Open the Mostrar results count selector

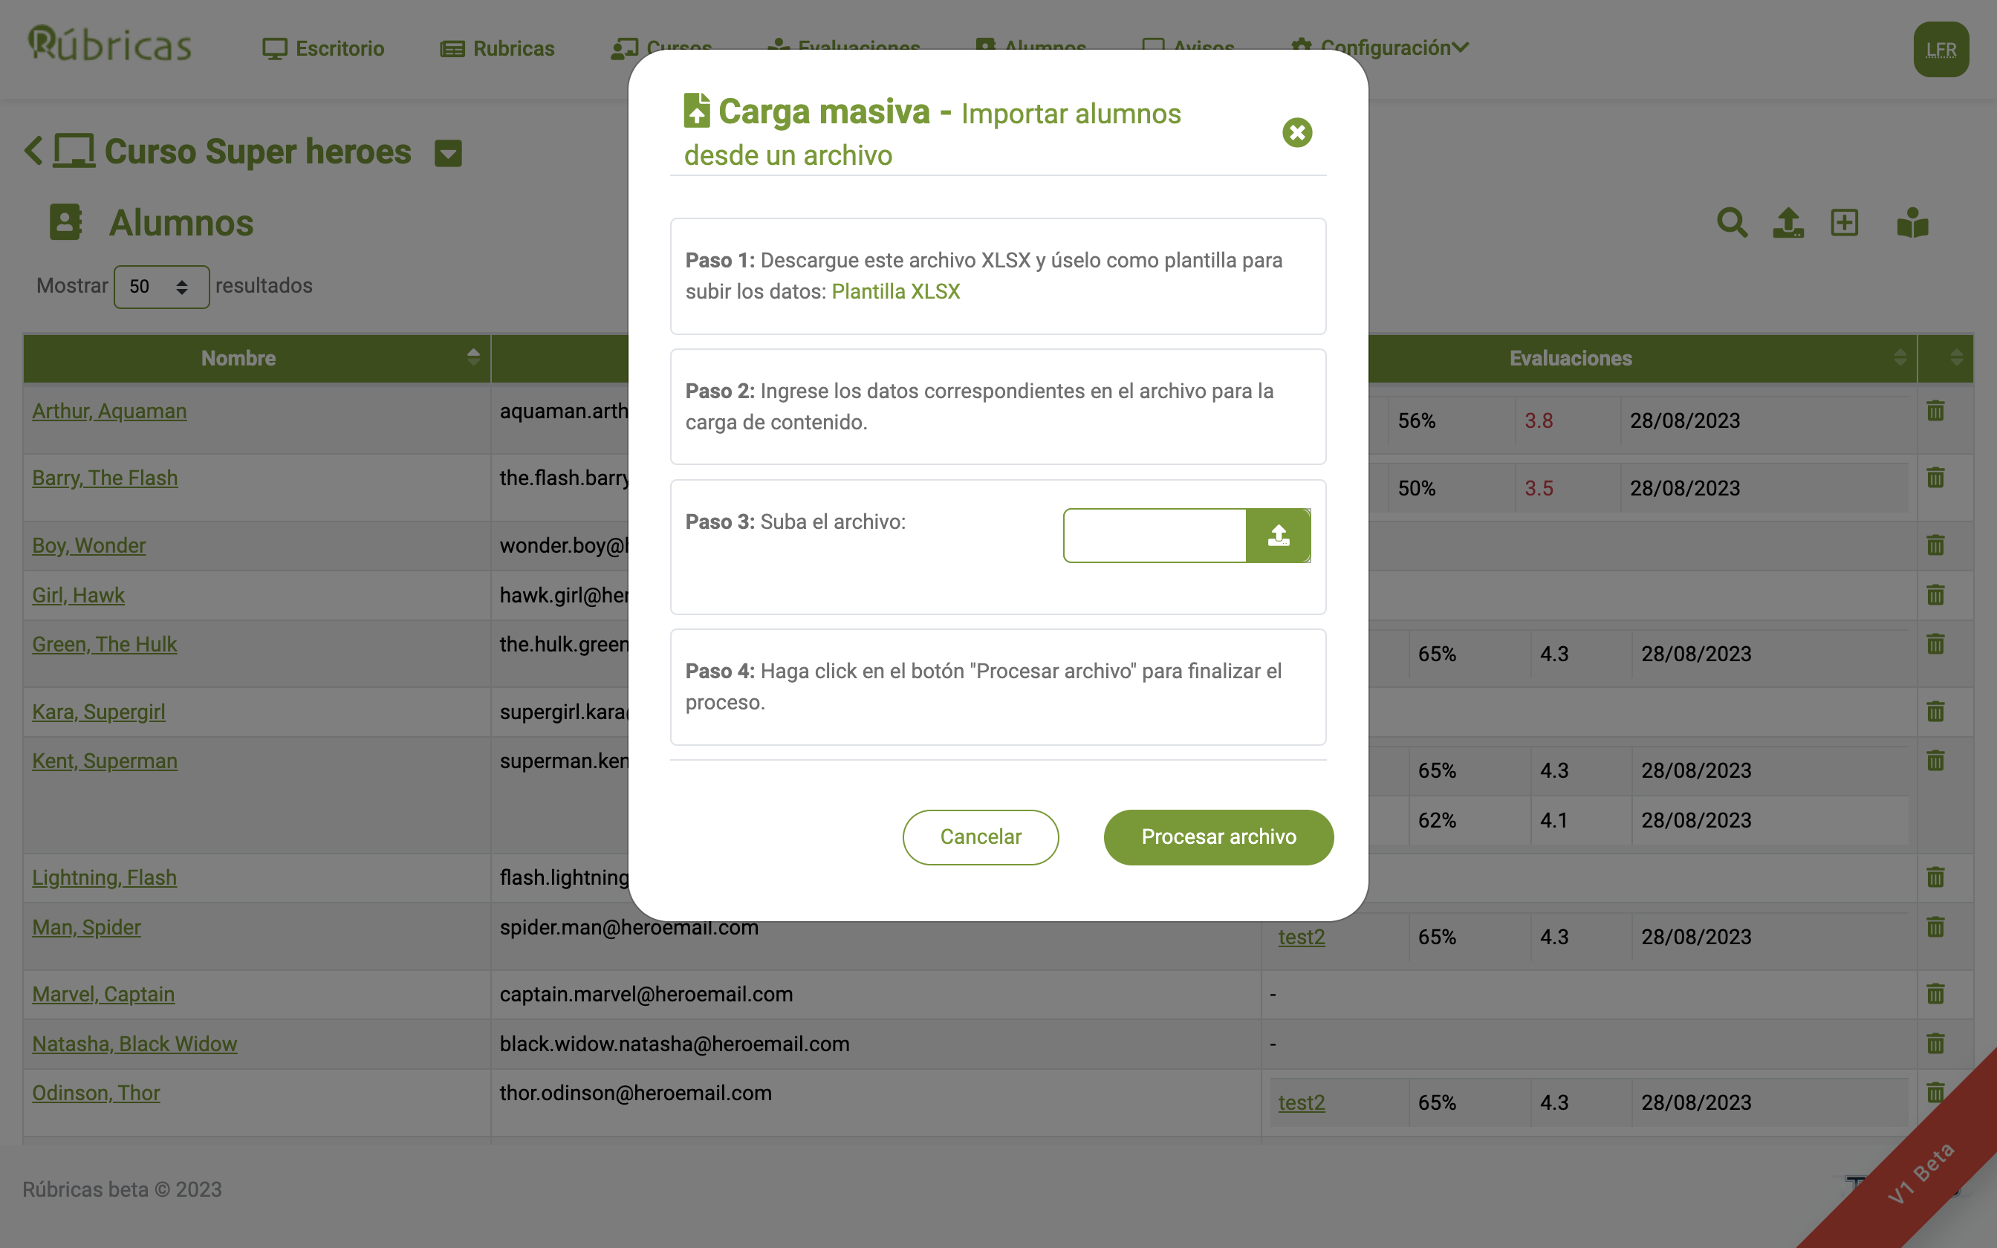click(x=161, y=287)
